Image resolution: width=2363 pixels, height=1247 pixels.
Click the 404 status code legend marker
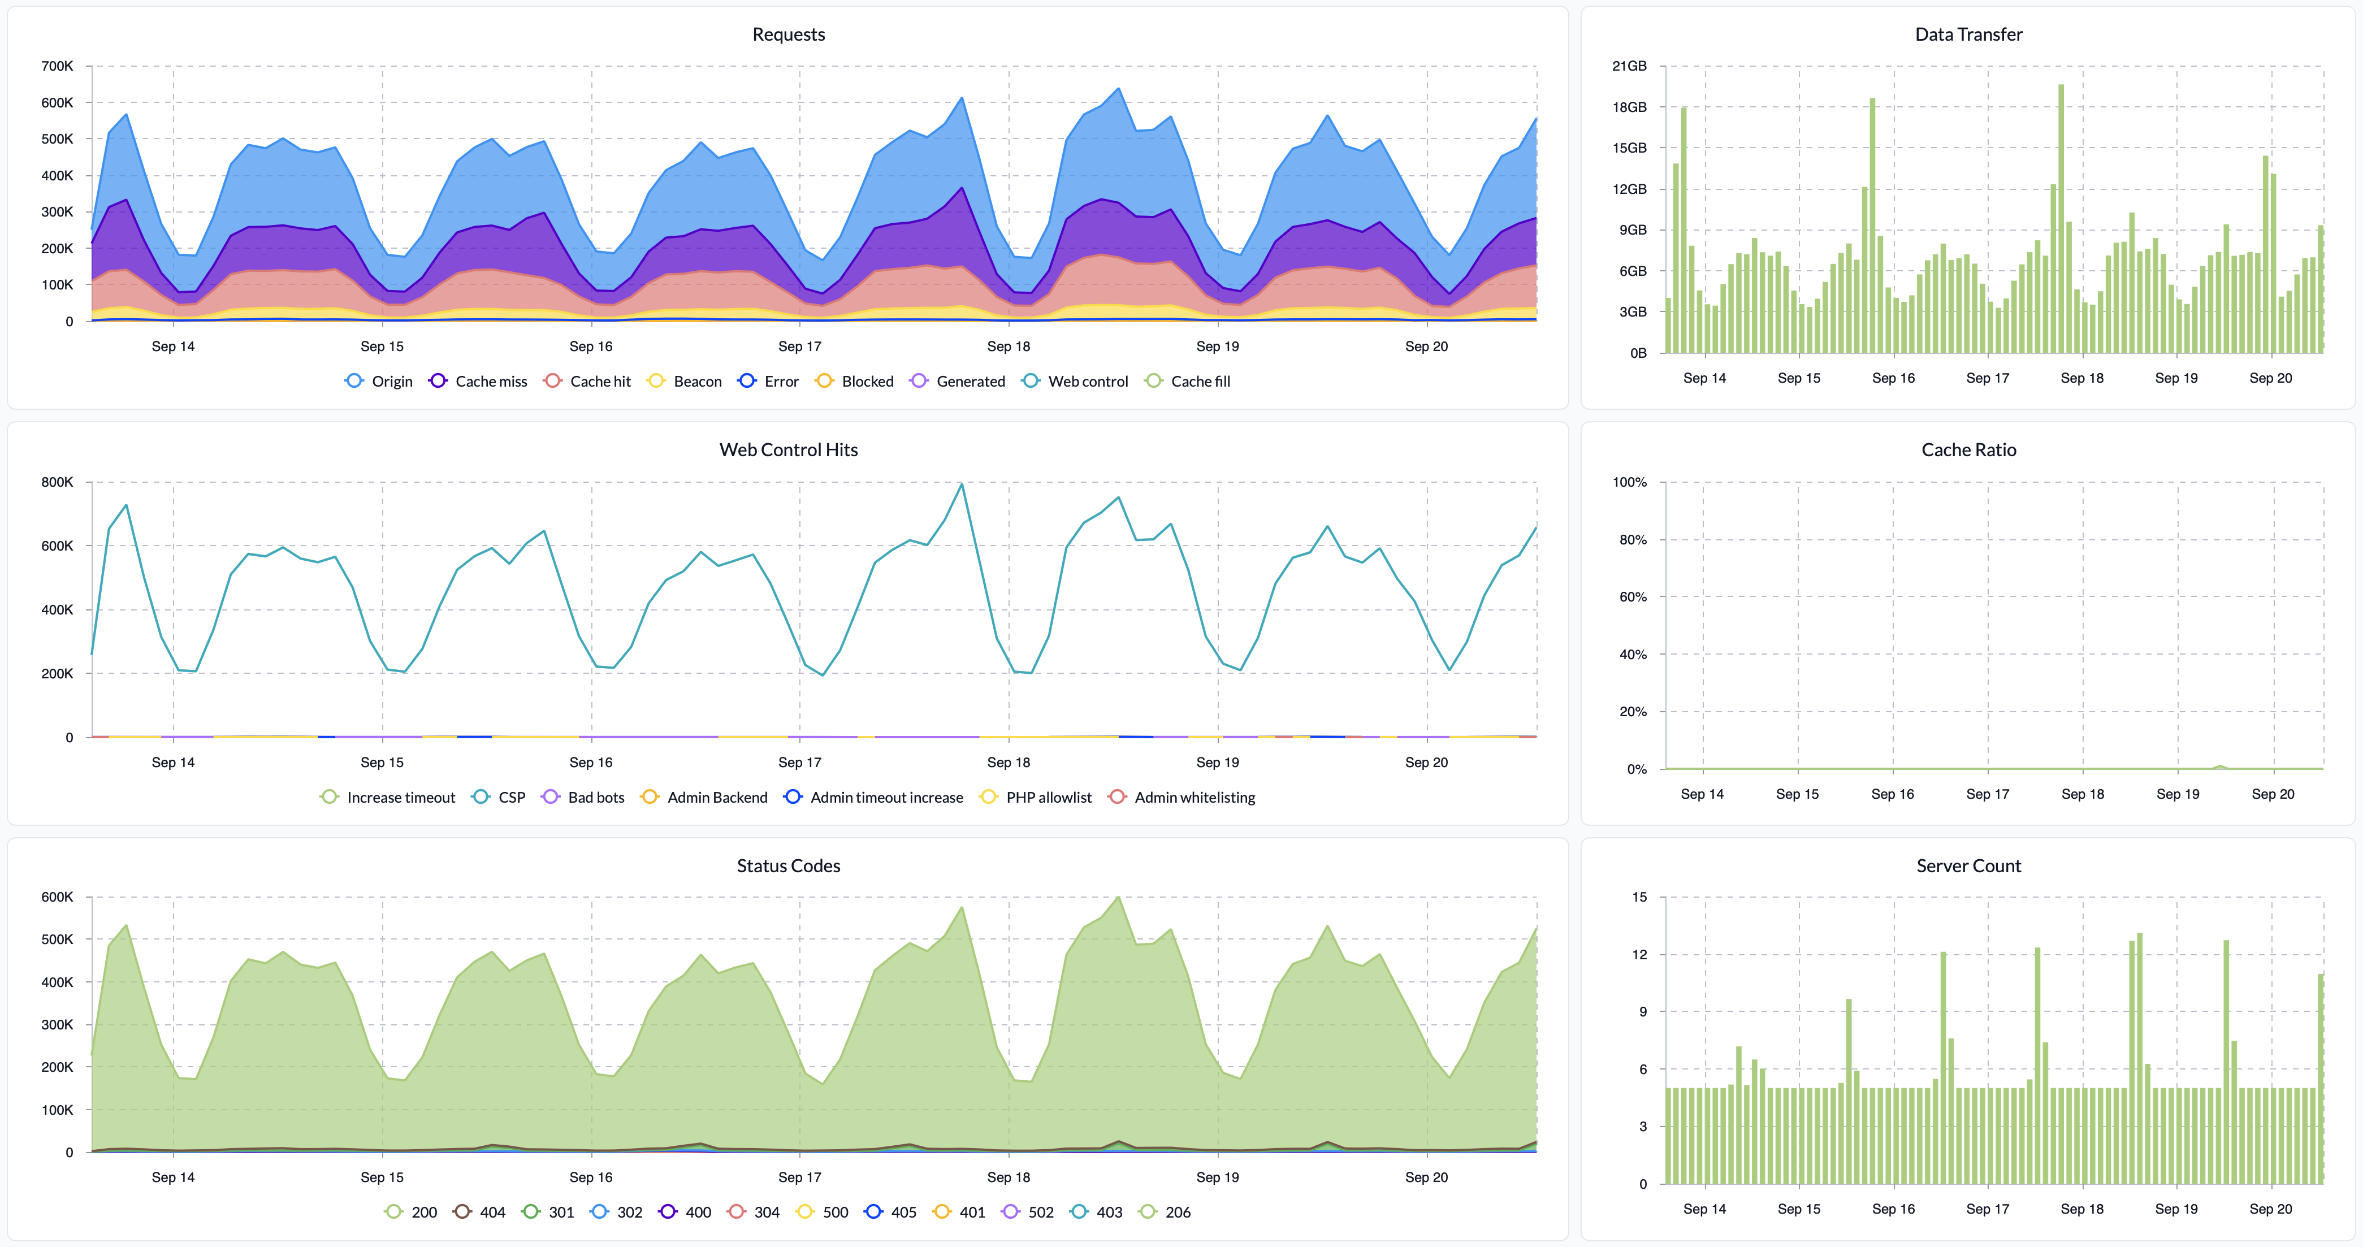pyautogui.click(x=462, y=1211)
